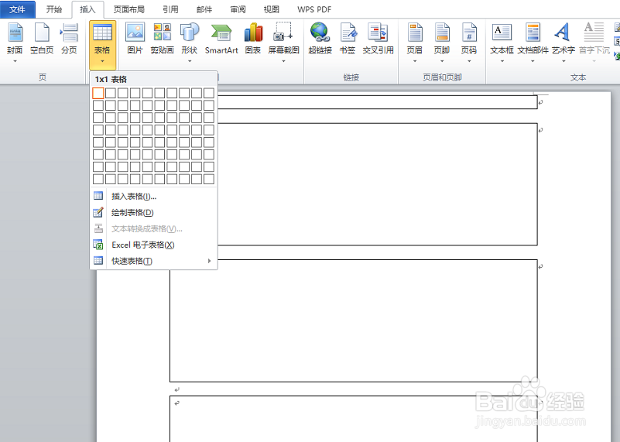Expand the 文档部件 dropdown arrow

[x=533, y=61]
